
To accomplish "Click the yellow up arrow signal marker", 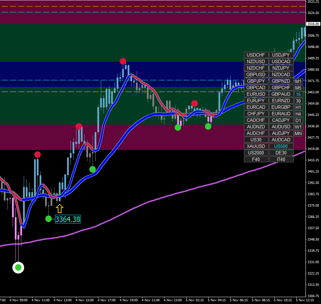I will click(60, 209).
